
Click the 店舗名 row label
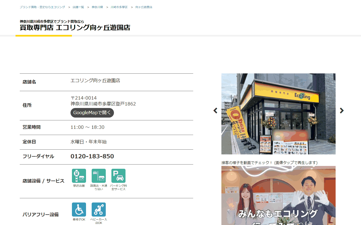[29, 82]
